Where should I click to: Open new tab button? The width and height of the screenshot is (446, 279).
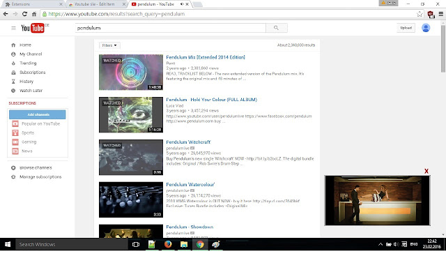(x=198, y=4)
